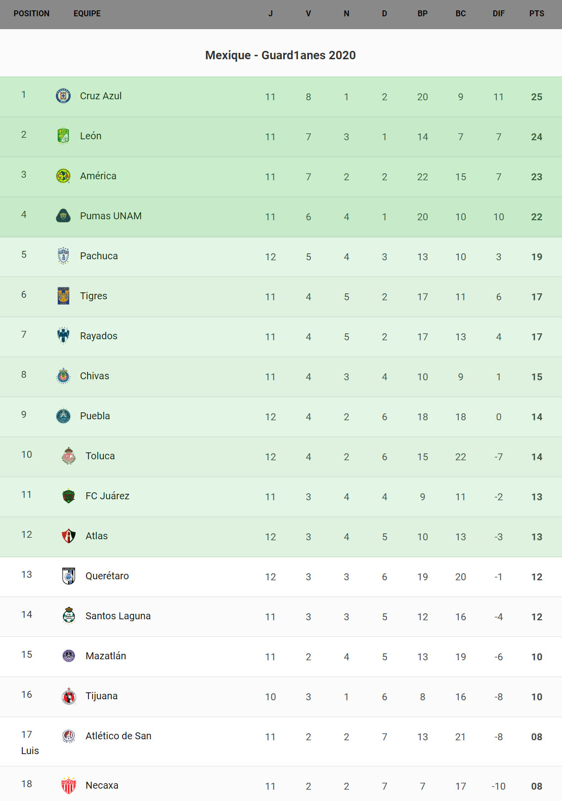Open the Pachuca team name link
This screenshot has height=801, width=562.
click(x=99, y=256)
